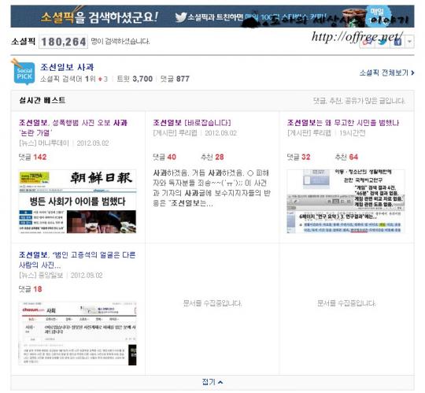Click the 朝鮮日報 newspaper thumbnail
The width and height of the screenshot is (425, 393).
click(77, 202)
